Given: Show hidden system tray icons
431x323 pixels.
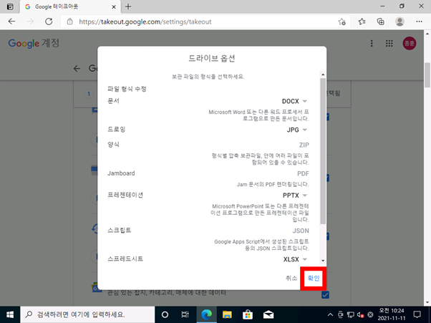Looking at the screenshot, I should pyautogui.click(x=330, y=314).
